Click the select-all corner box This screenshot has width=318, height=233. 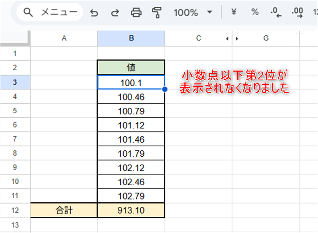click(x=15, y=38)
